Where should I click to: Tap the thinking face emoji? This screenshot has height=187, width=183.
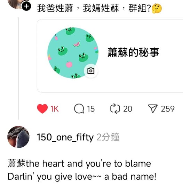(x=157, y=8)
